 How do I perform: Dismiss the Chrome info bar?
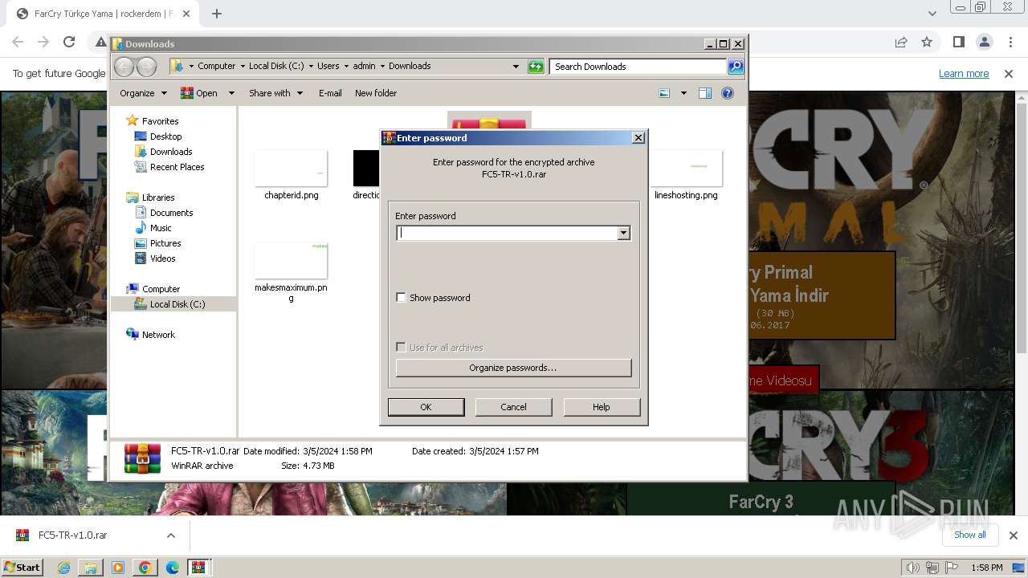(1009, 74)
